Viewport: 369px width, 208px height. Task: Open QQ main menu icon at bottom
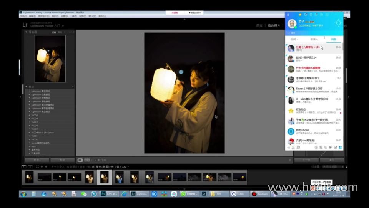point(289,147)
